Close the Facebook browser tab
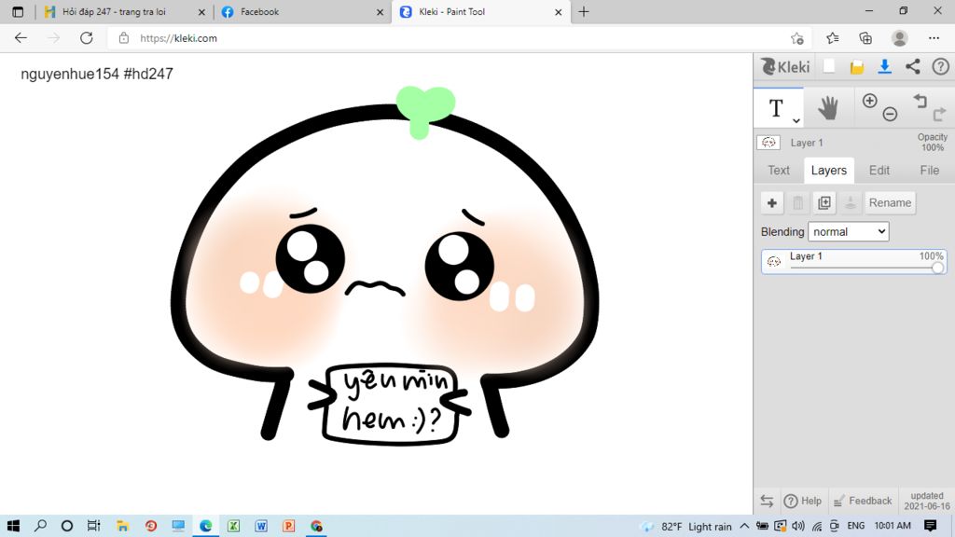955x537 pixels. tap(381, 11)
